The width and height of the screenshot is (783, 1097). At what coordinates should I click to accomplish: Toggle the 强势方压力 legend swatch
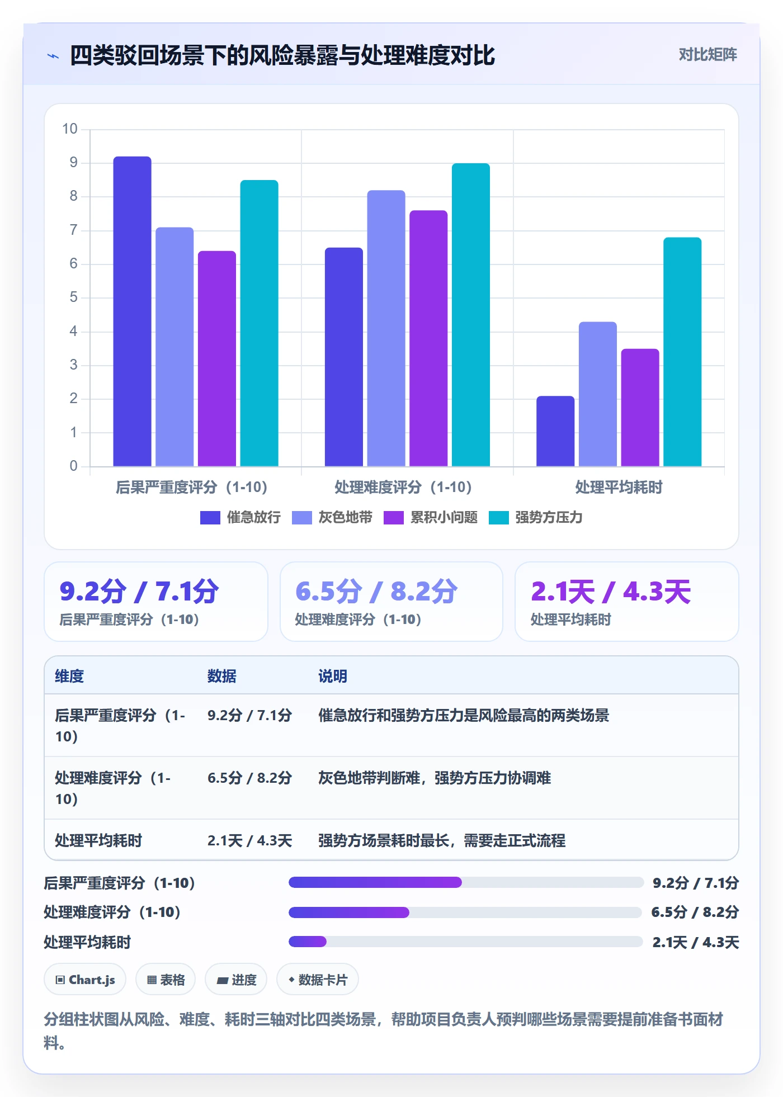(499, 518)
